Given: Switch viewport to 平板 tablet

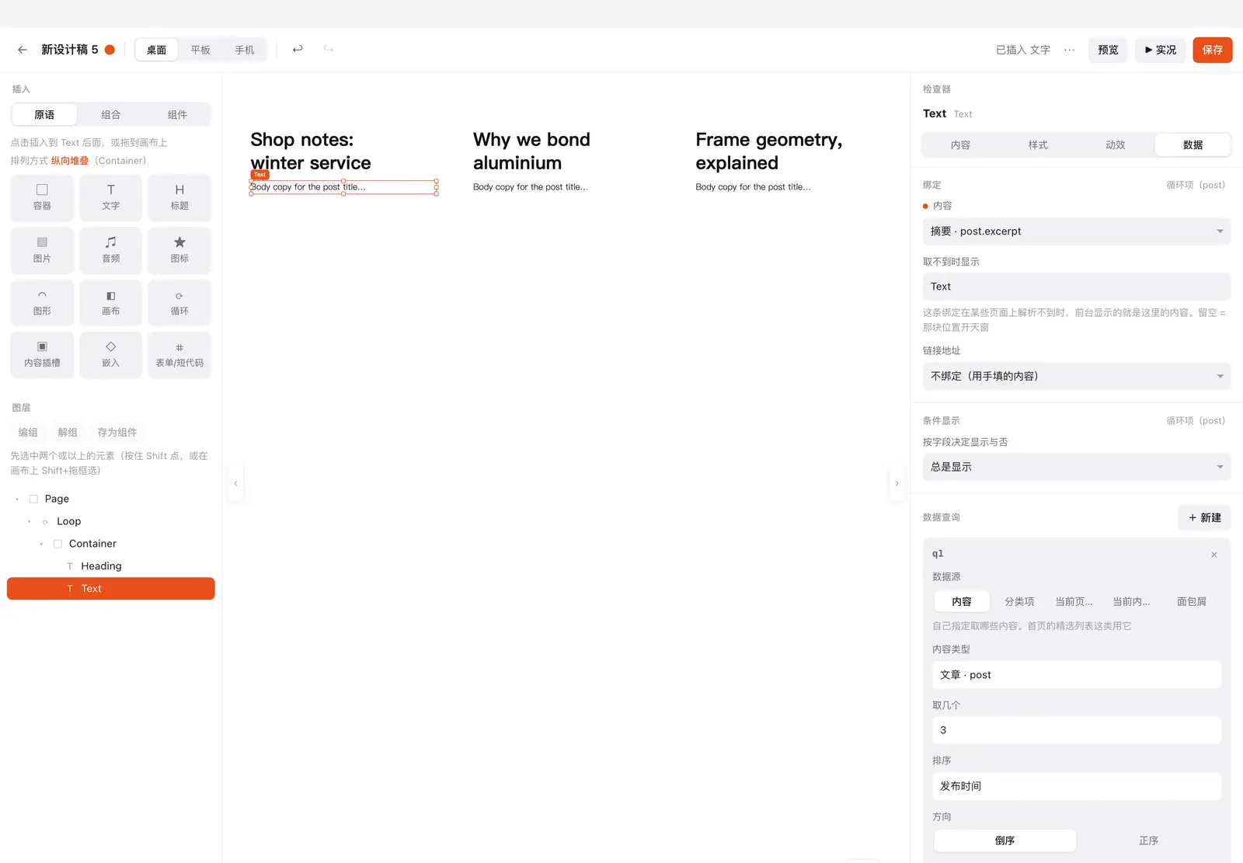Looking at the screenshot, I should tap(200, 50).
